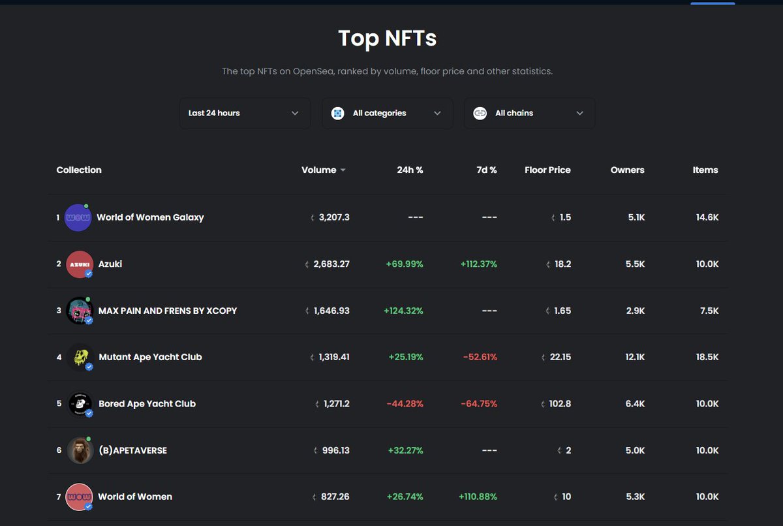Open the All chains dropdown

pos(529,113)
